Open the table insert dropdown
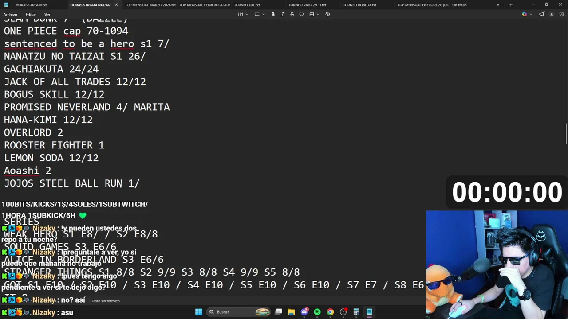Image resolution: width=568 pixels, height=319 pixels. pyautogui.click(x=314, y=14)
